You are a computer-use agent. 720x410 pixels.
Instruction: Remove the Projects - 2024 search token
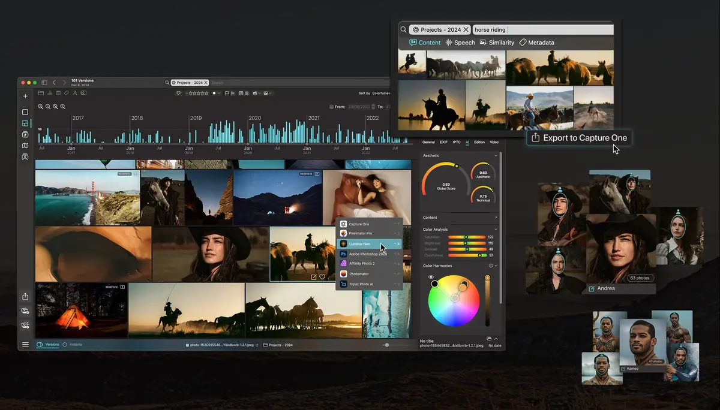click(467, 29)
